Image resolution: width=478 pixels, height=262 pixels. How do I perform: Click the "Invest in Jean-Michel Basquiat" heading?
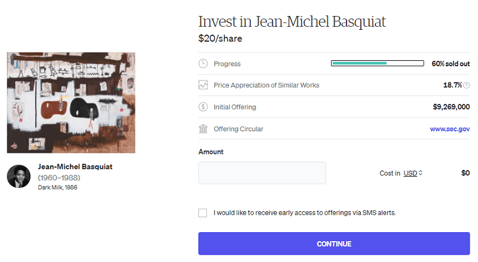coord(292,22)
